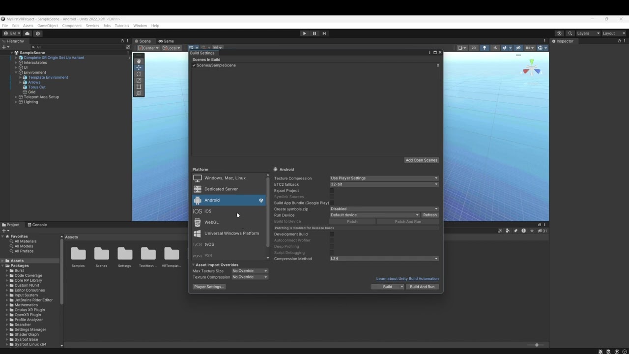Toggle 2D view mode
This screenshot has width=629, height=354.
[x=474, y=48]
